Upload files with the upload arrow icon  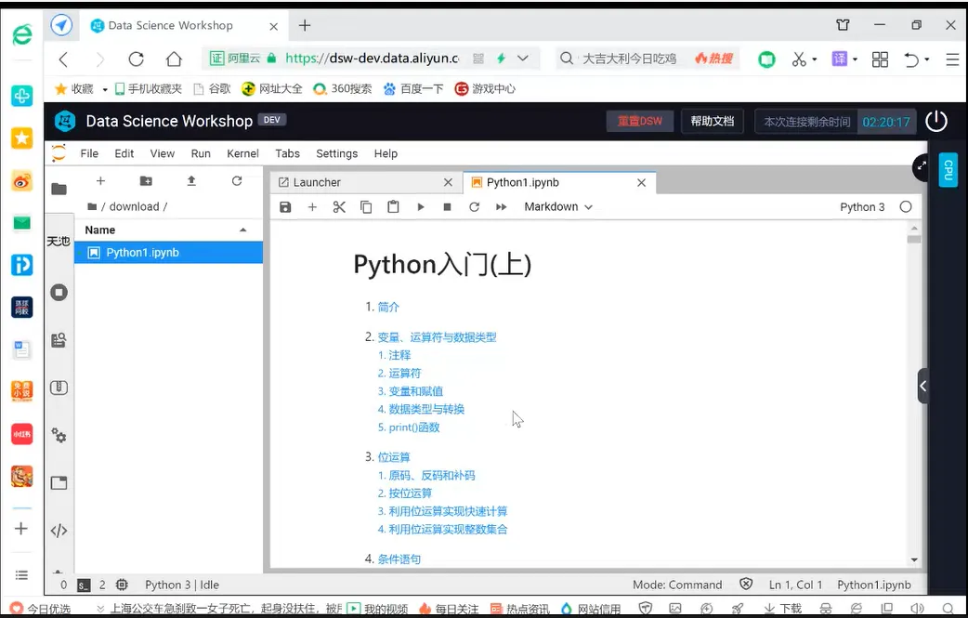coord(191,181)
